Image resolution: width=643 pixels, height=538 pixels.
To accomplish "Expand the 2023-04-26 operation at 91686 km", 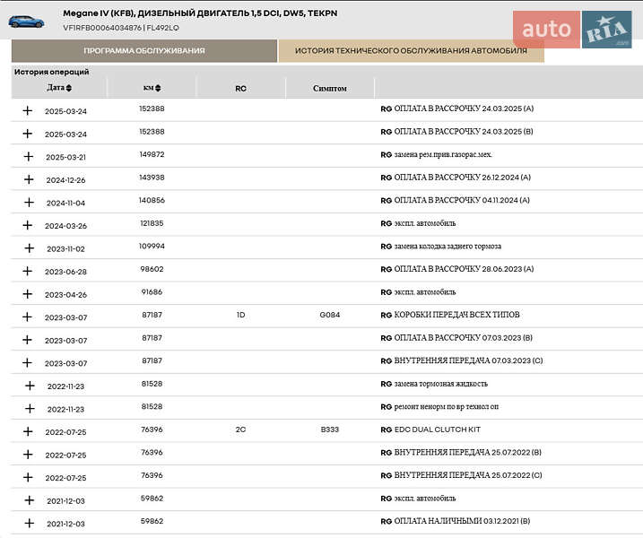I will coord(28,294).
